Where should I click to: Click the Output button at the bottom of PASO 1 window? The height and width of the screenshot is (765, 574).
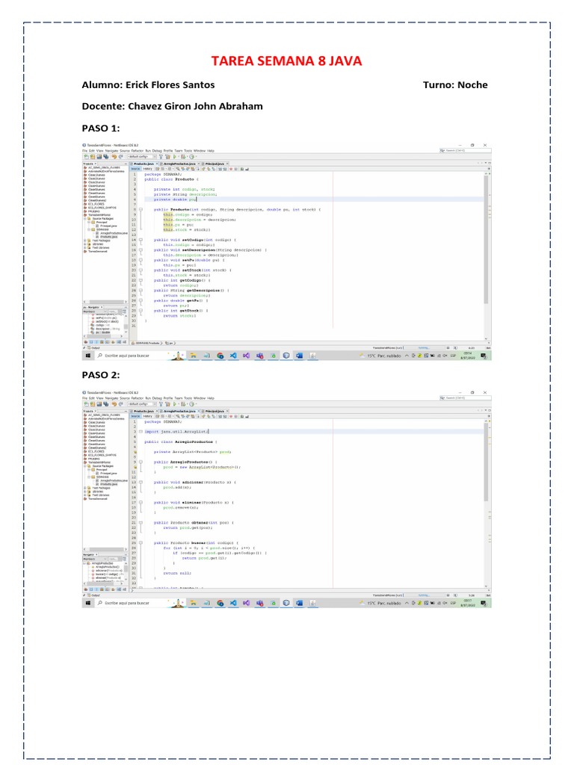coord(93,348)
